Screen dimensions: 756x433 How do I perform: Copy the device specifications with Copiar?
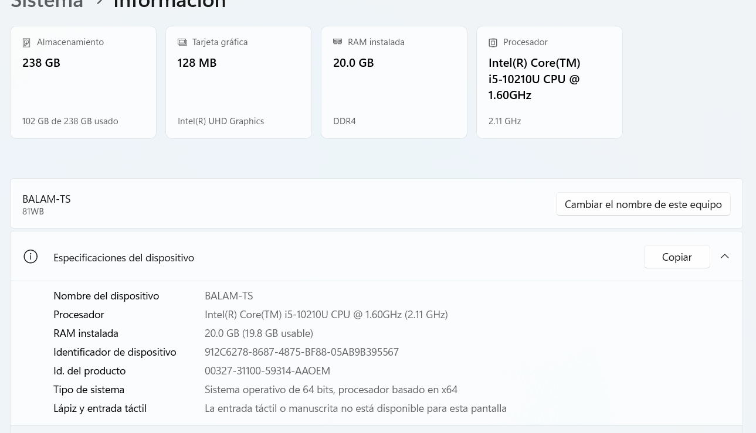click(677, 257)
